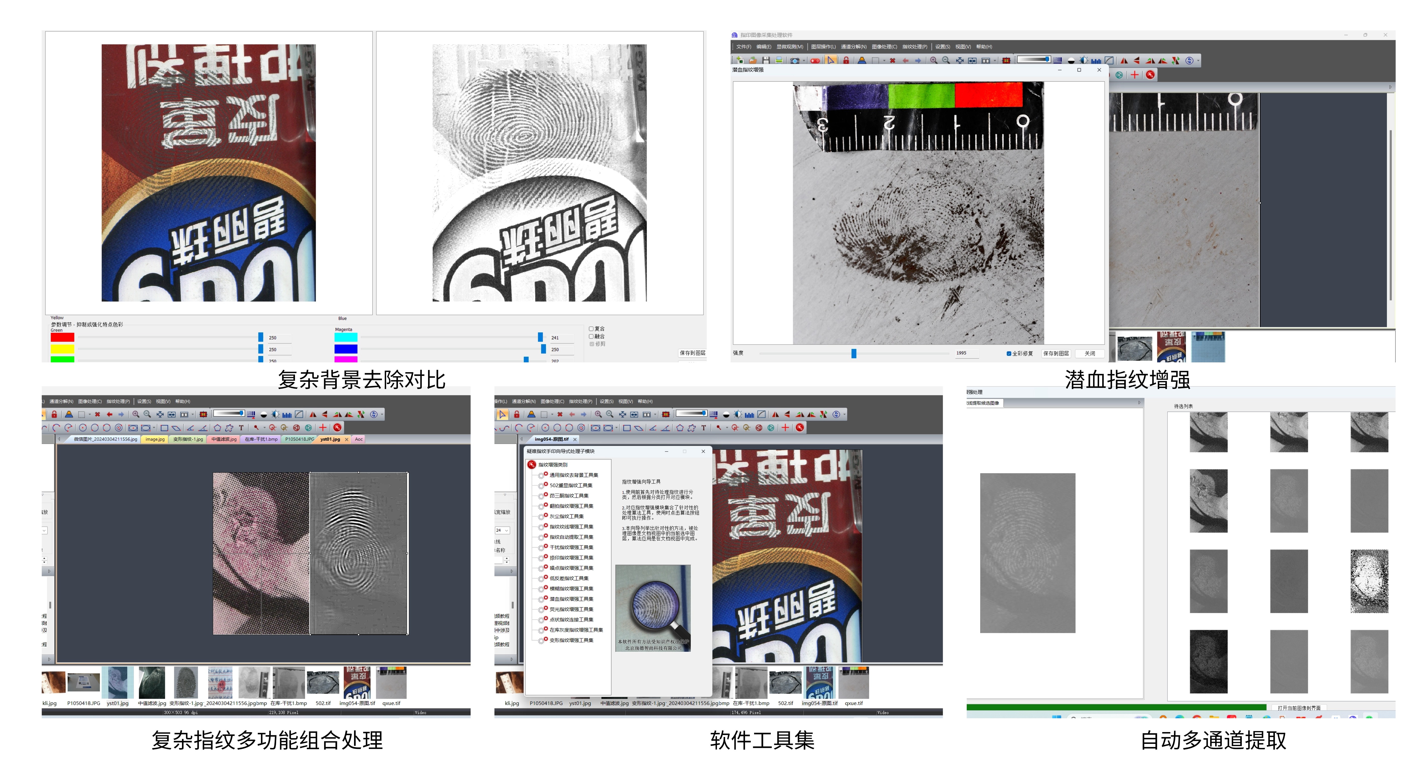Open the 编辑(E) menu
The height and width of the screenshot is (772, 1419).
pyautogui.click(x=763, y=47)
